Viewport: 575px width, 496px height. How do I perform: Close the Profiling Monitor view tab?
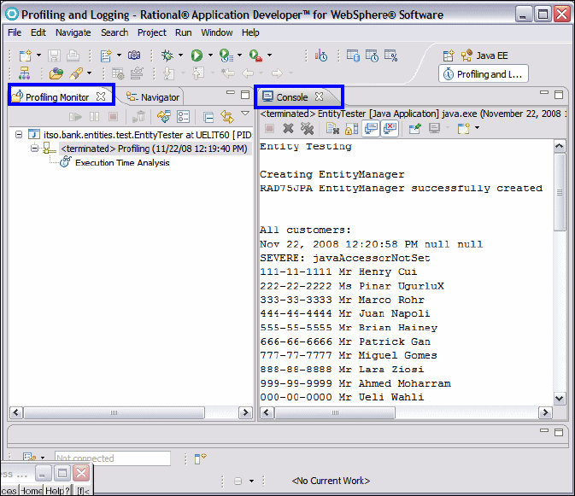pos(101,96)
